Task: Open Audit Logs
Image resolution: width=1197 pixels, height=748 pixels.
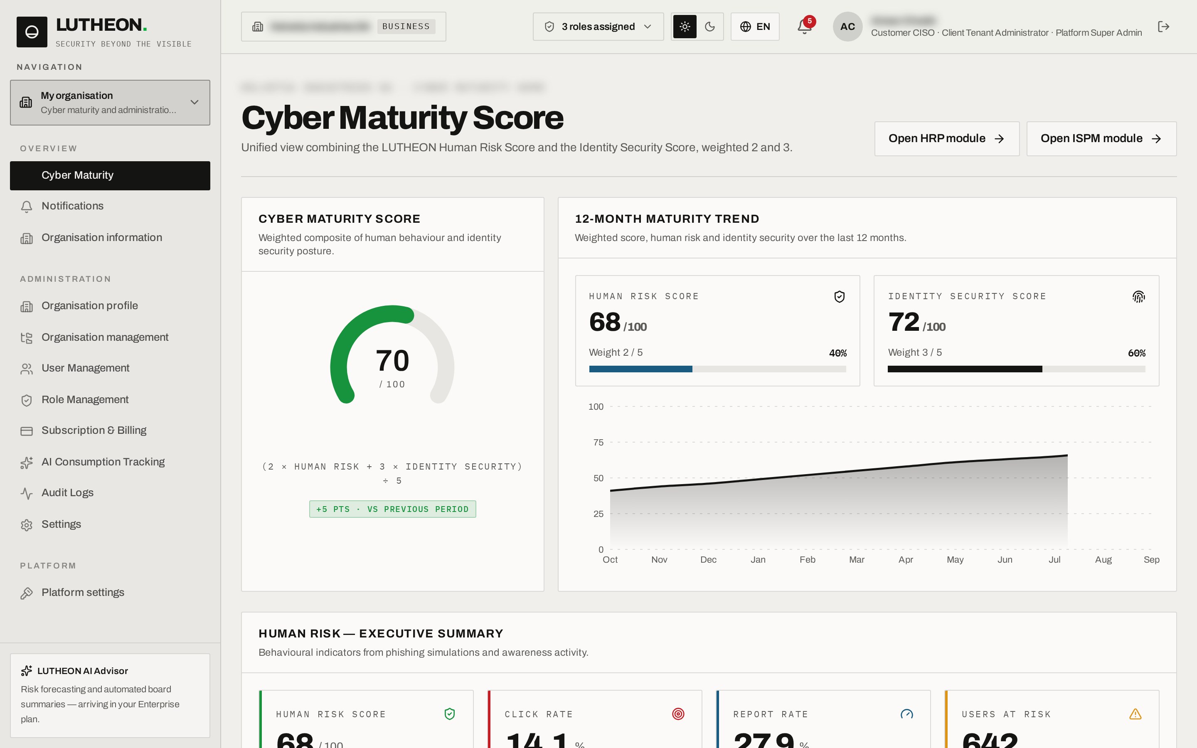Action: (x=110, y=493)
